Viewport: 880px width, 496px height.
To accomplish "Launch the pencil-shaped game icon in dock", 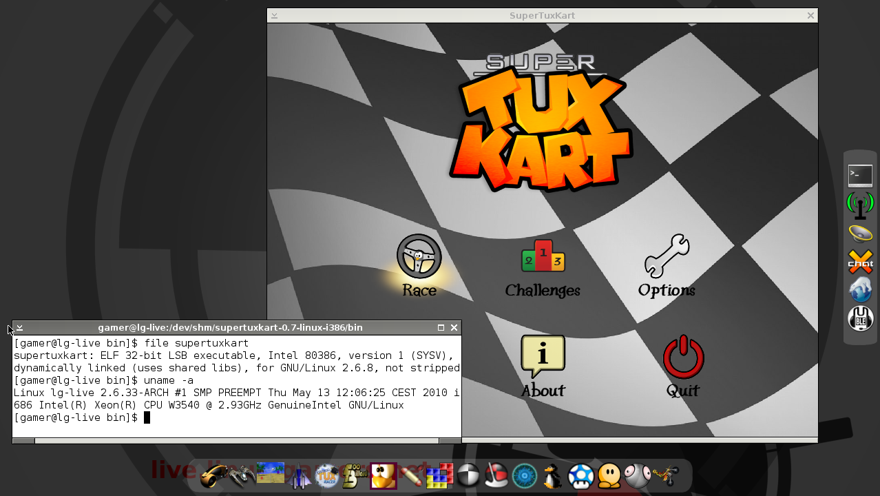I will point(412,476).
